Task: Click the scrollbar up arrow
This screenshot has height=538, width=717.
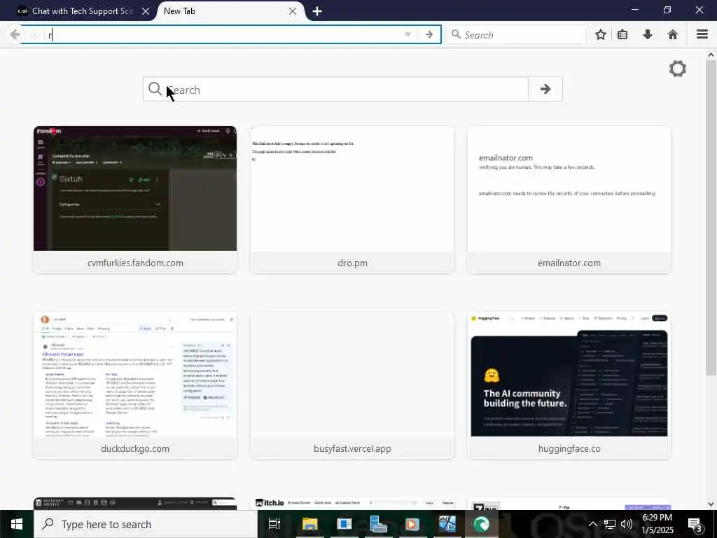Action: click(711, 55)
